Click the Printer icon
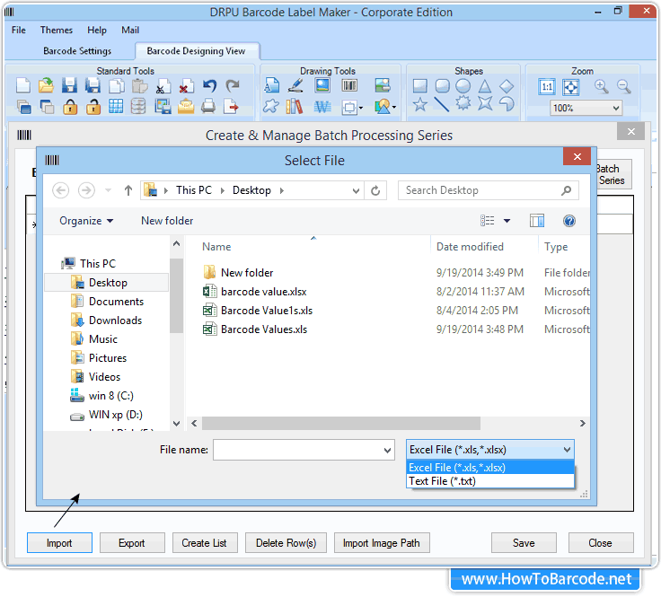 click(x=208, y=106)
